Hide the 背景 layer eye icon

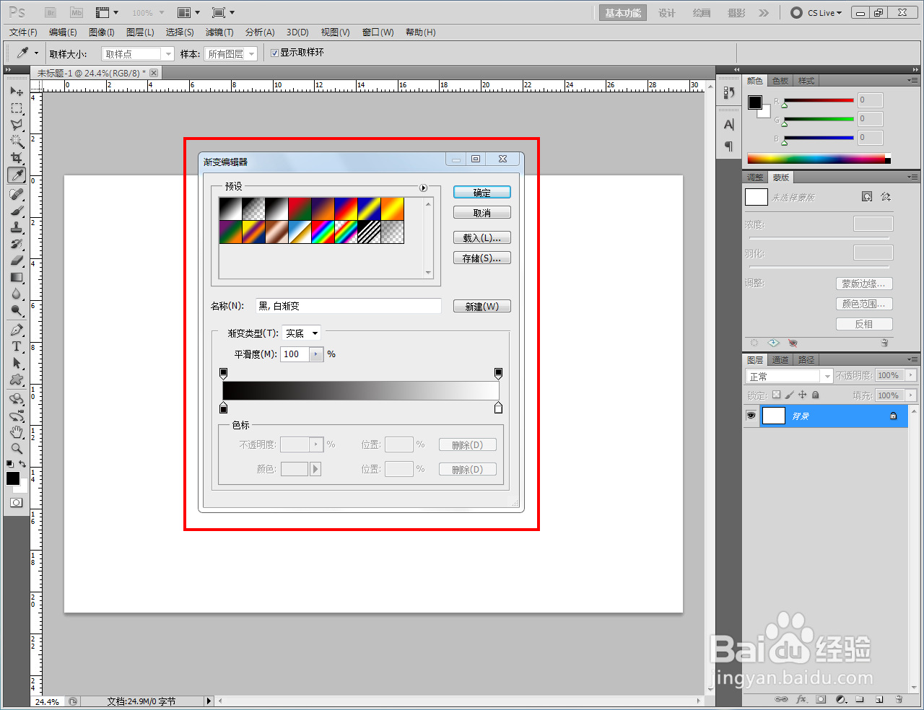coord(751,416)
